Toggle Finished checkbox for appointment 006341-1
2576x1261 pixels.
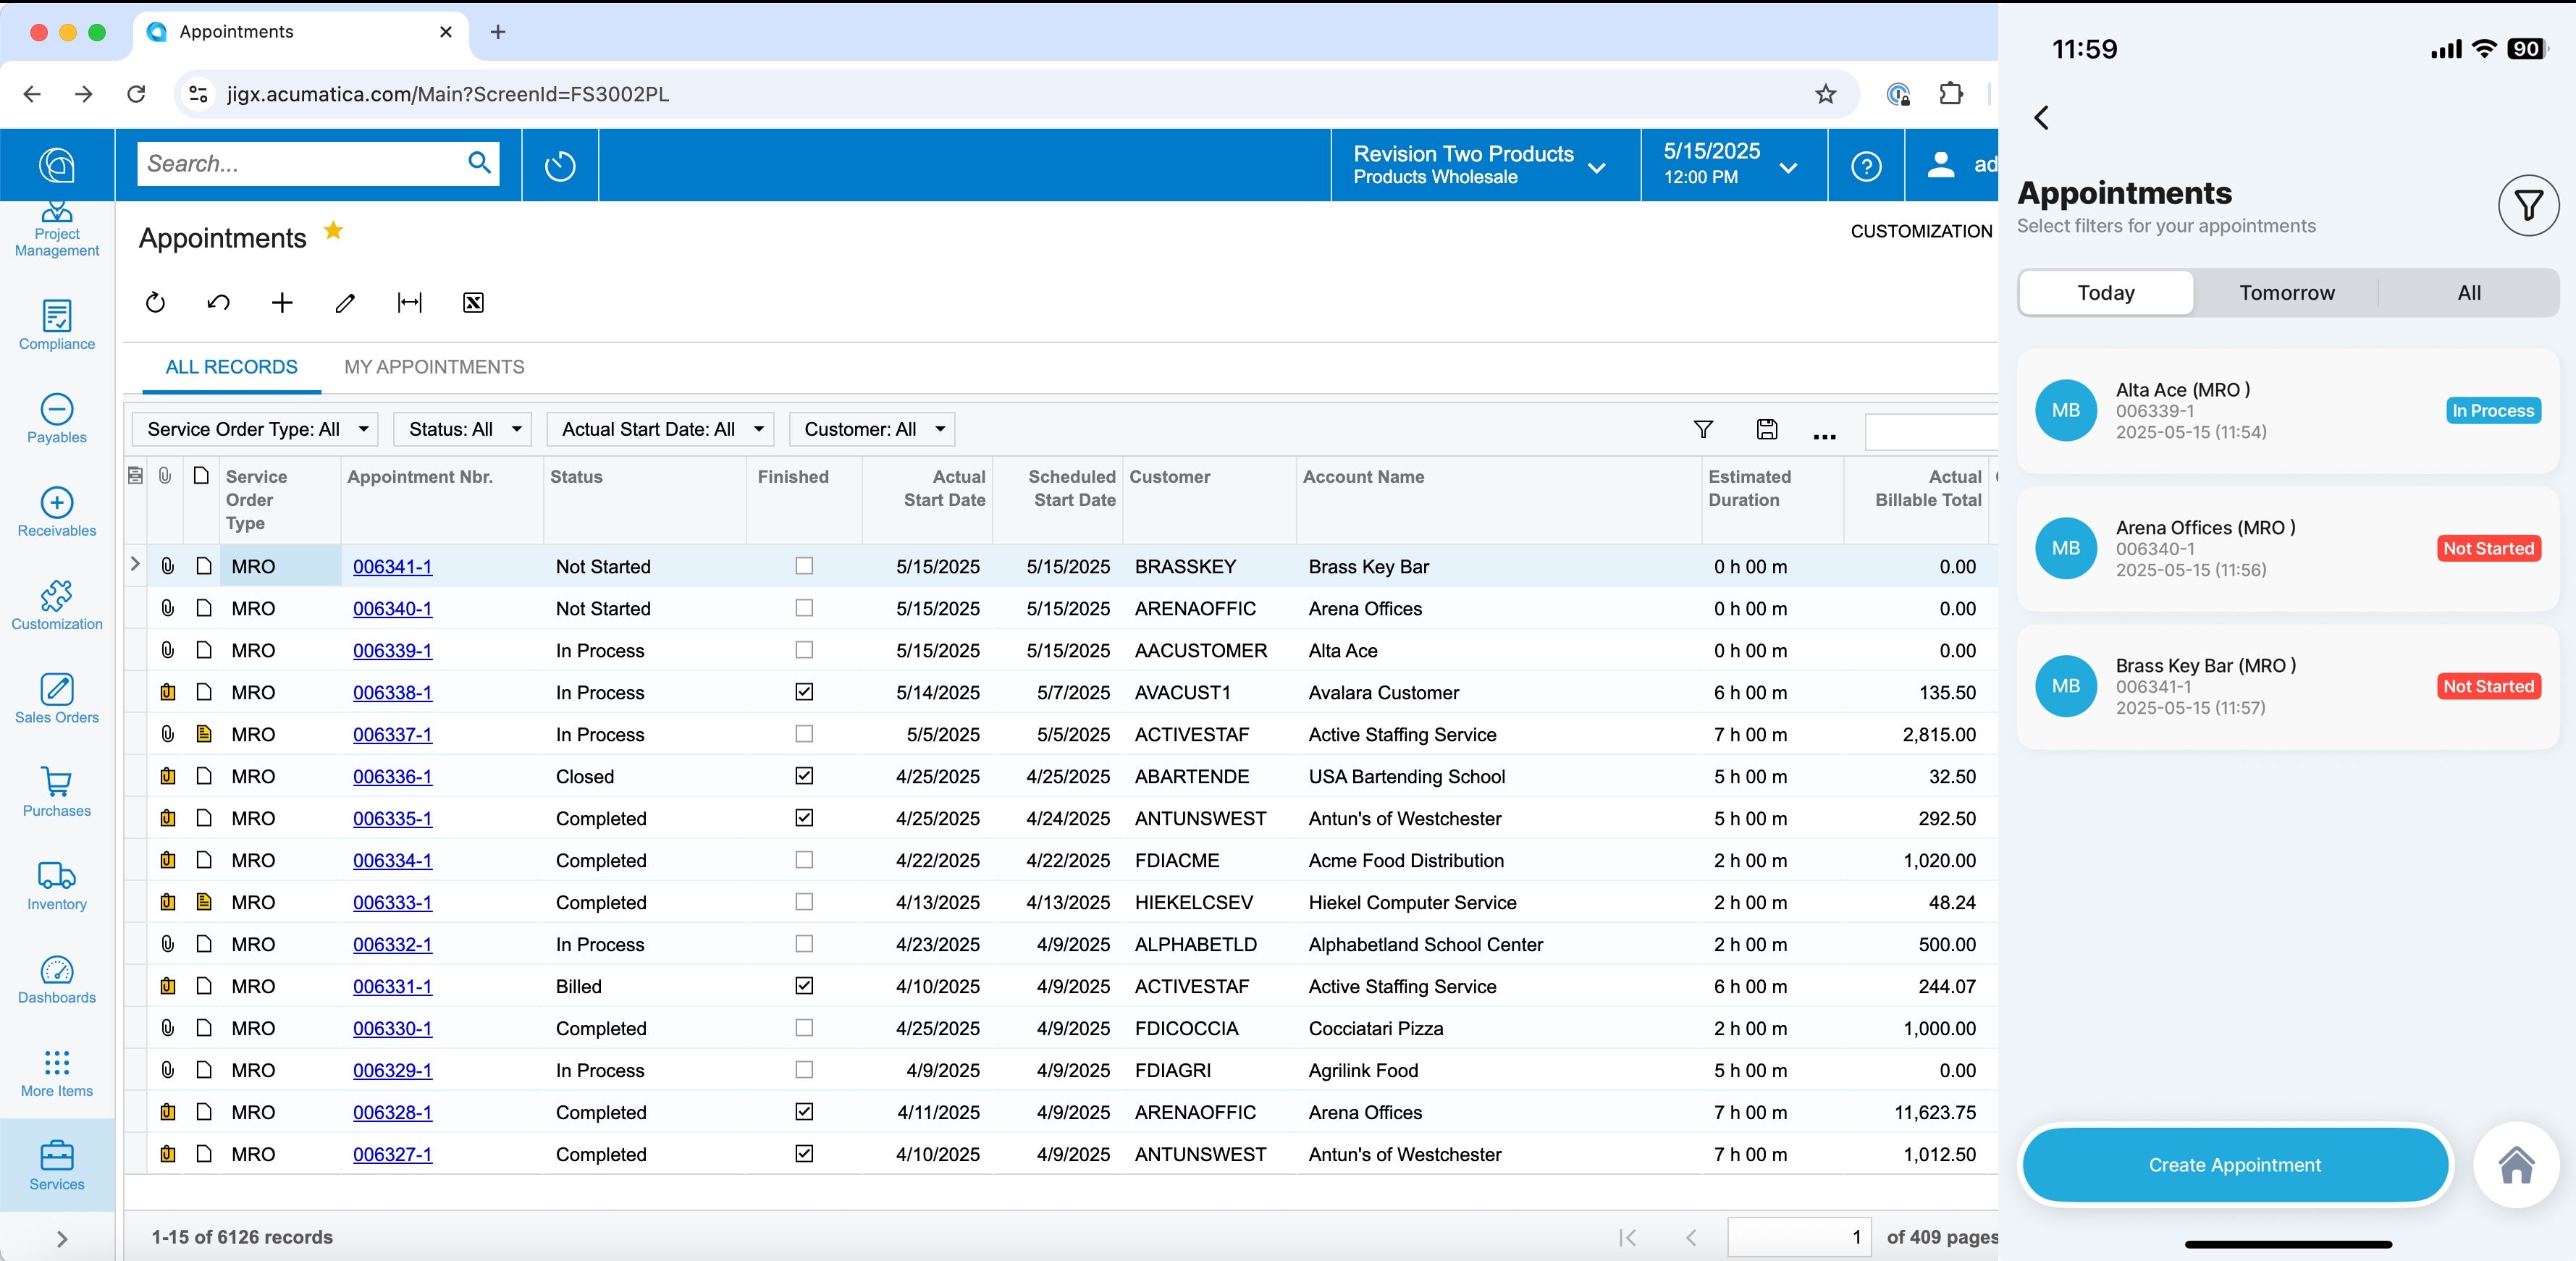(x=804, y=566)
